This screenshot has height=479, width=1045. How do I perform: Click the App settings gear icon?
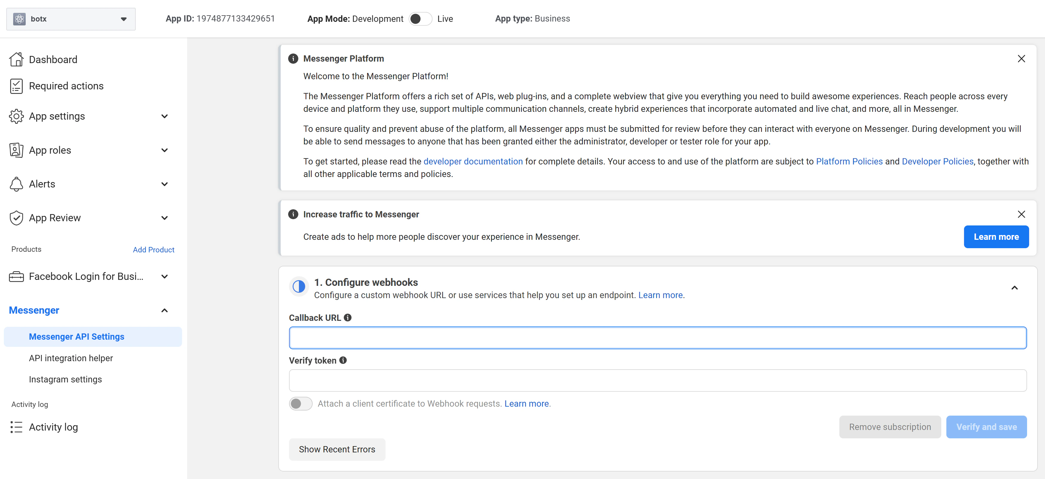(x=16, y=116)
